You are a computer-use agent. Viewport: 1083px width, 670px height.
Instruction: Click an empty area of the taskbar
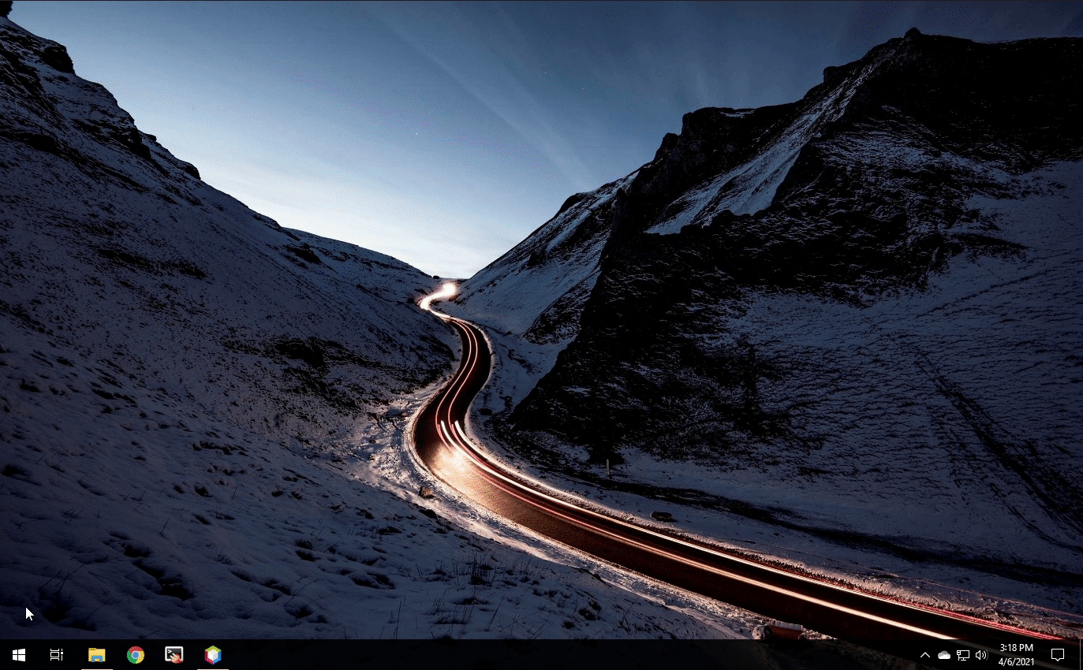[x=552, y=655]
